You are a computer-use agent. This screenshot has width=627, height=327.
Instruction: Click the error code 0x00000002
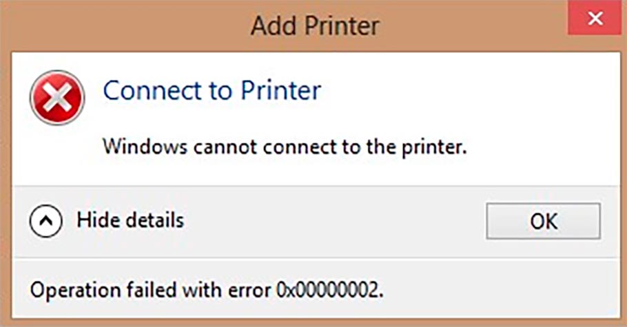click(x=329, y=289)
